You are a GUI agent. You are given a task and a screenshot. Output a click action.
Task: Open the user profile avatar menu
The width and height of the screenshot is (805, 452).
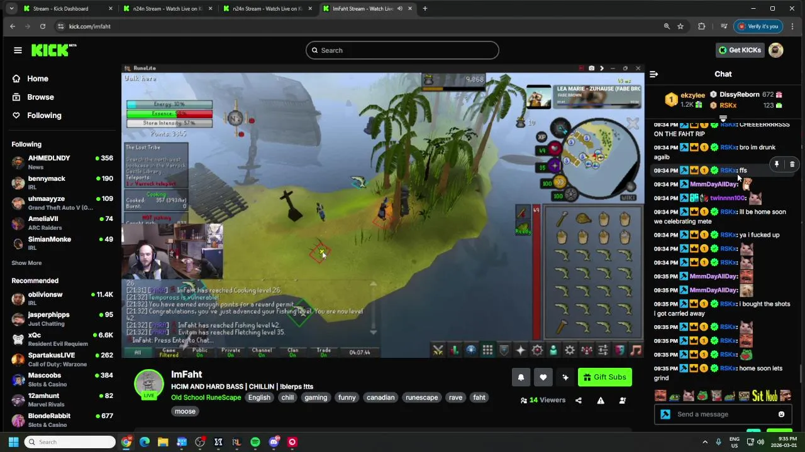click(x=776, y=50)
